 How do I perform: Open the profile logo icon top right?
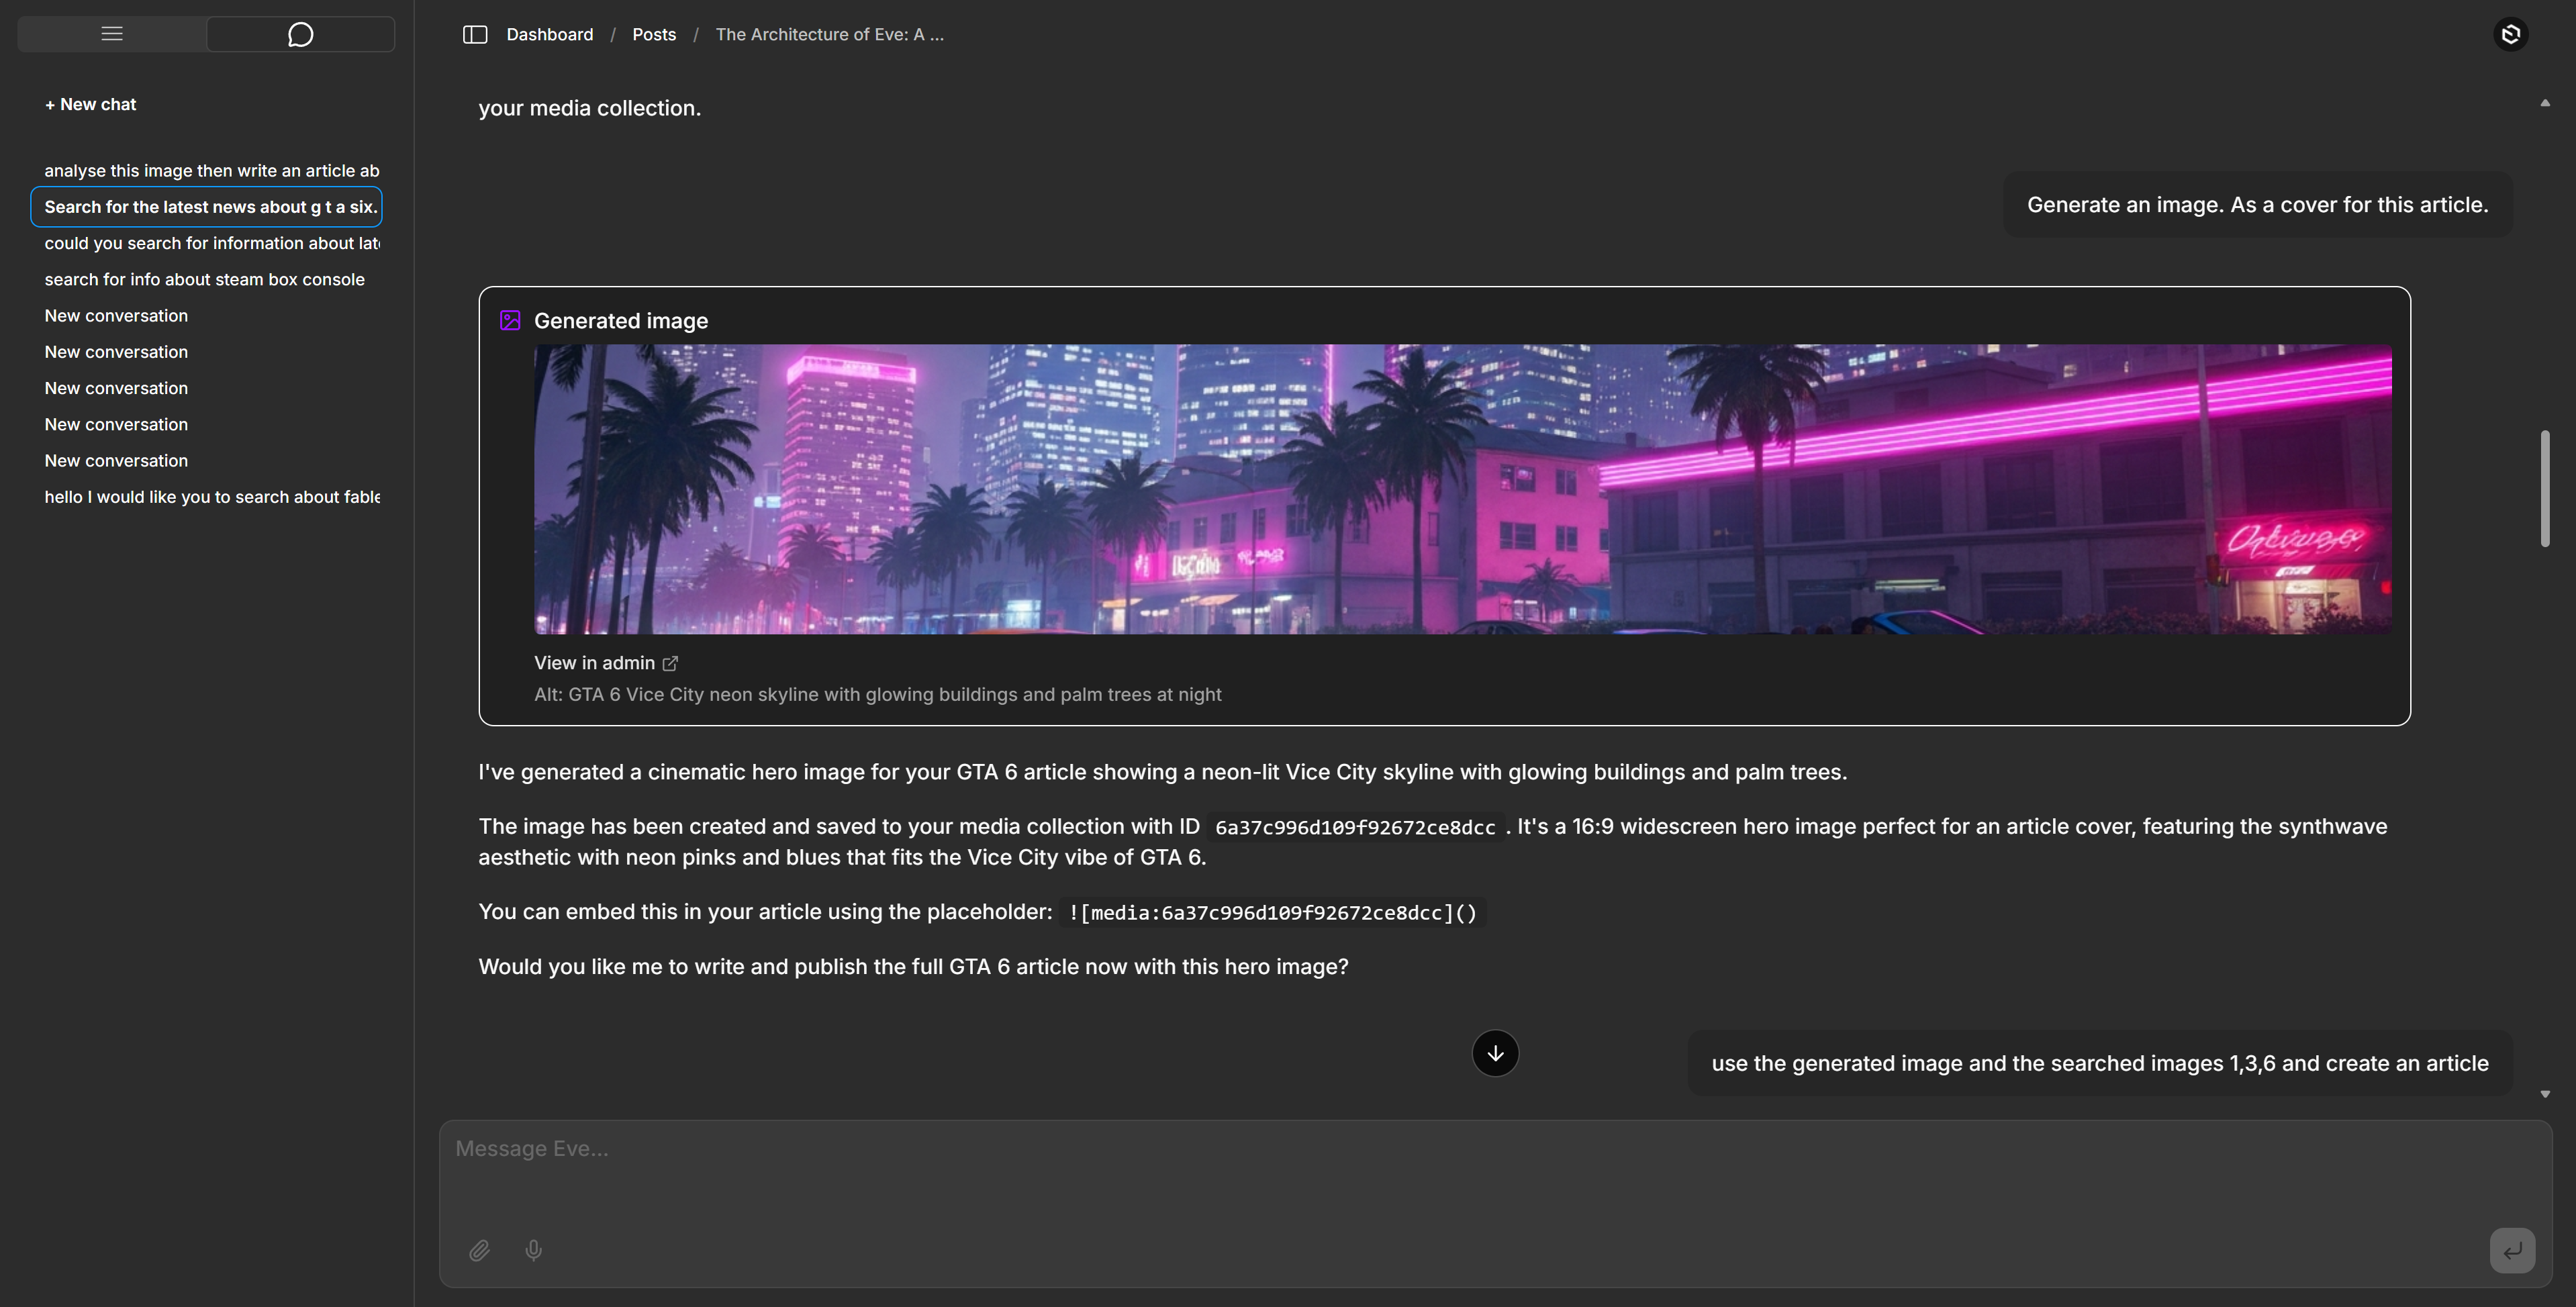pos(2511,34)
